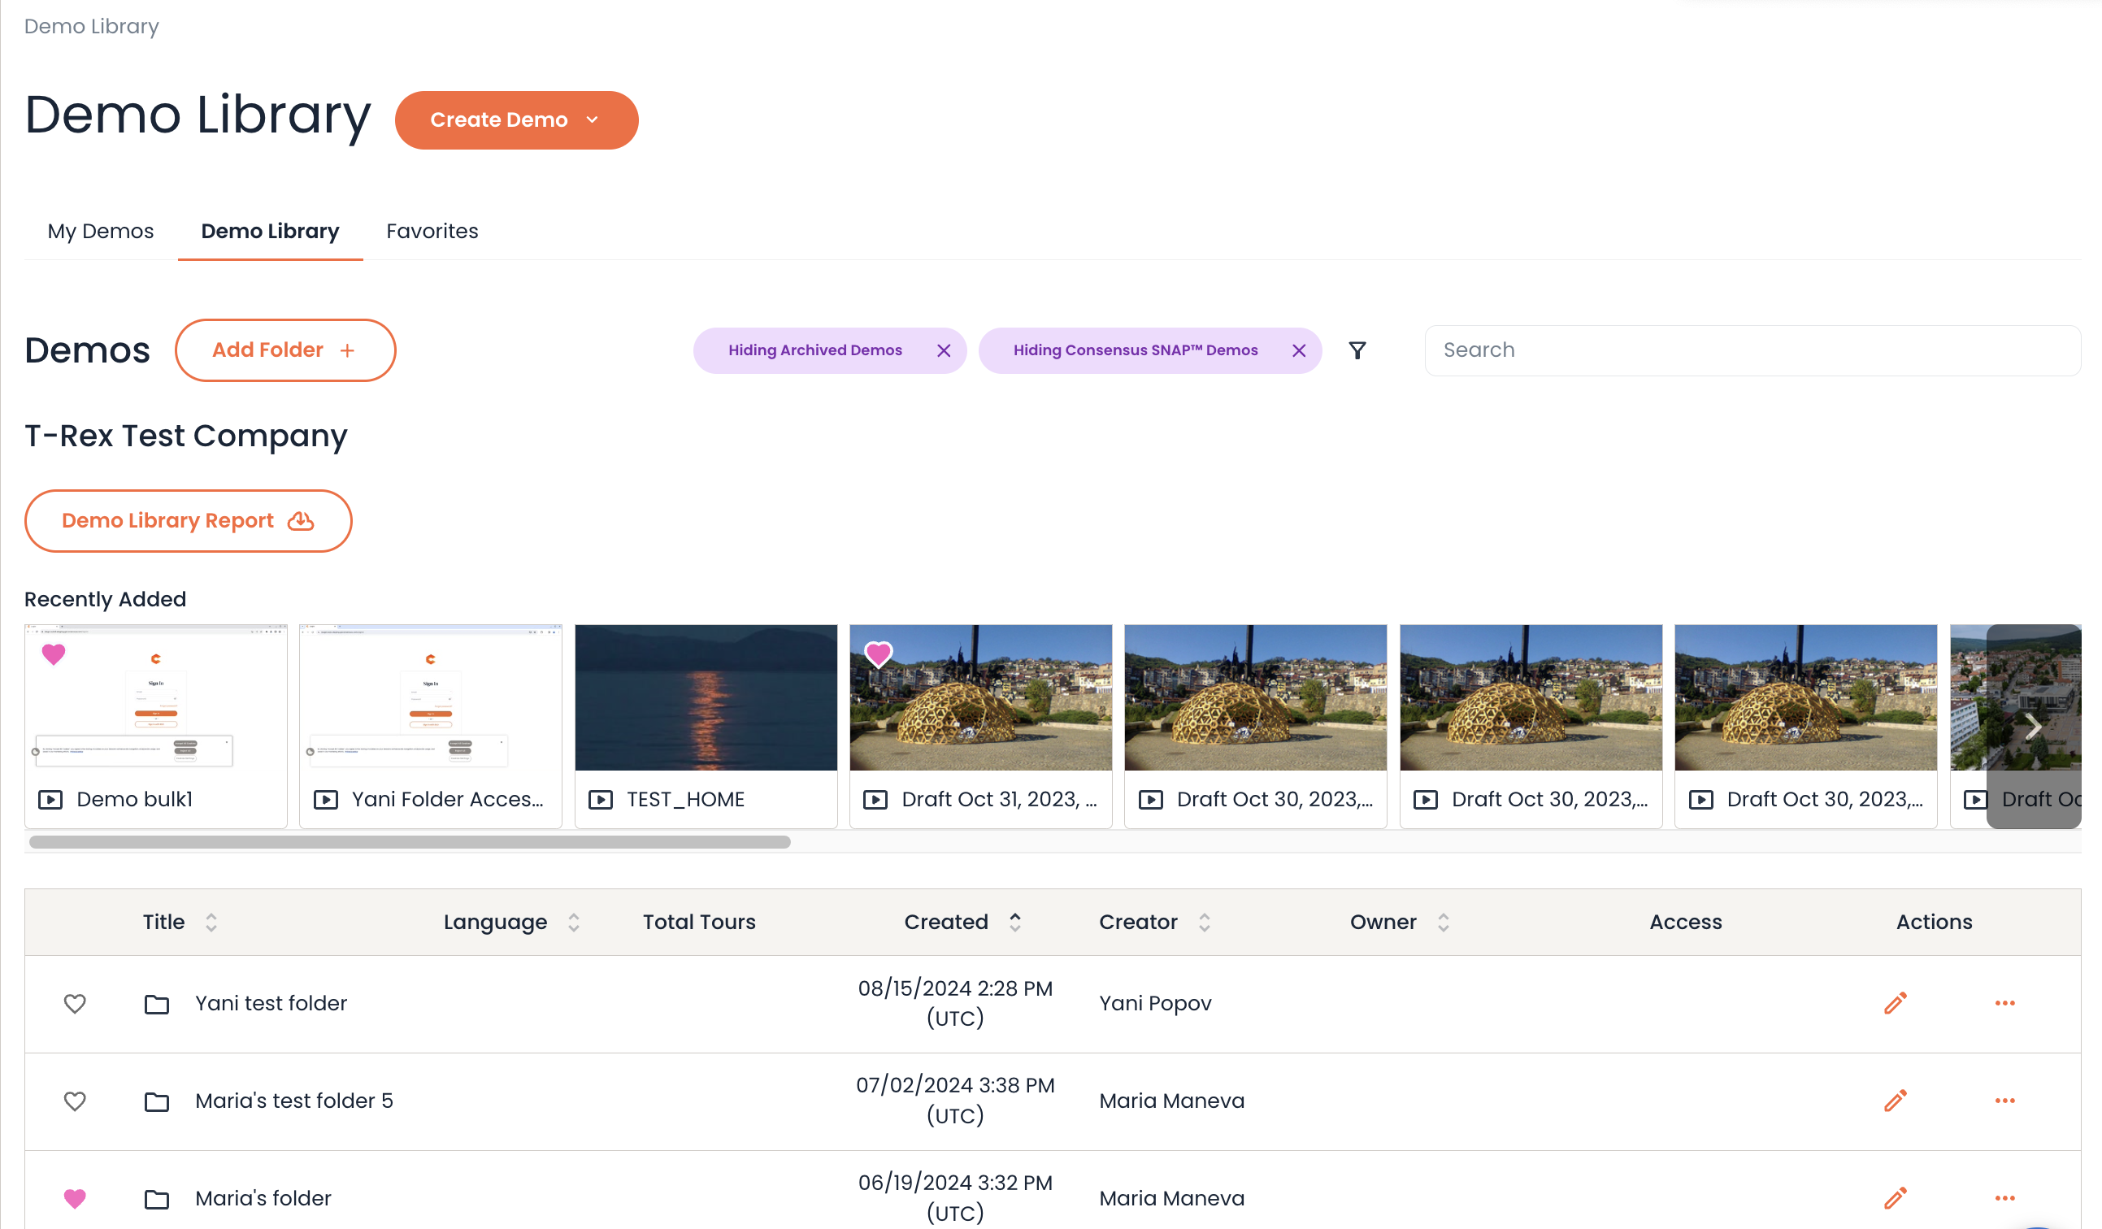
Task: Remove the Hiding Archived Demos filter
Action: tap(945, 350)
